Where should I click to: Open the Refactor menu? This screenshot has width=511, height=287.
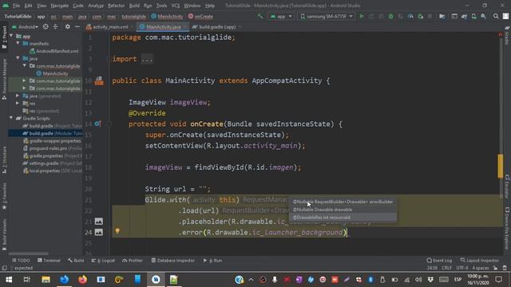pos(116,6)
